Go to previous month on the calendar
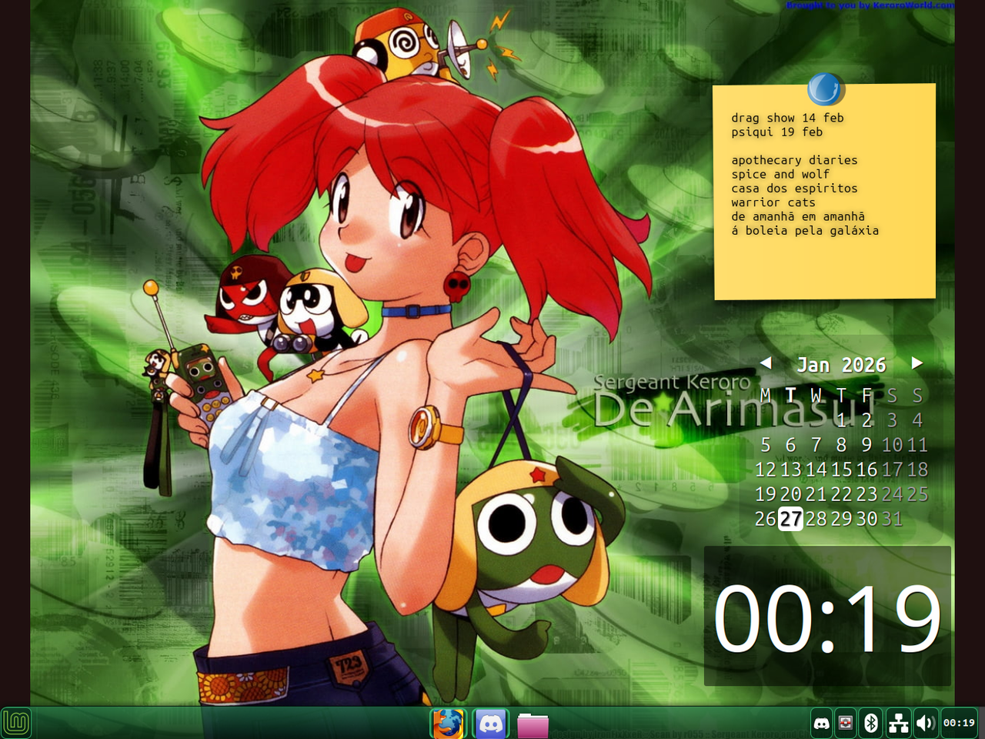985x739 pixels. [x=766, y=363]
